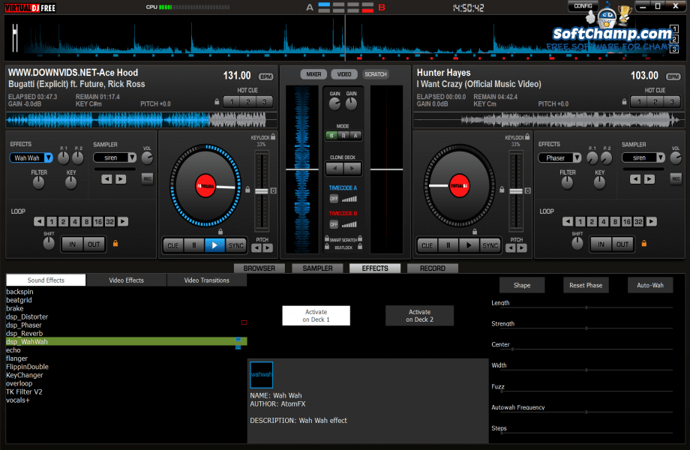Open siren sampler dropdown on deck A

132,157
